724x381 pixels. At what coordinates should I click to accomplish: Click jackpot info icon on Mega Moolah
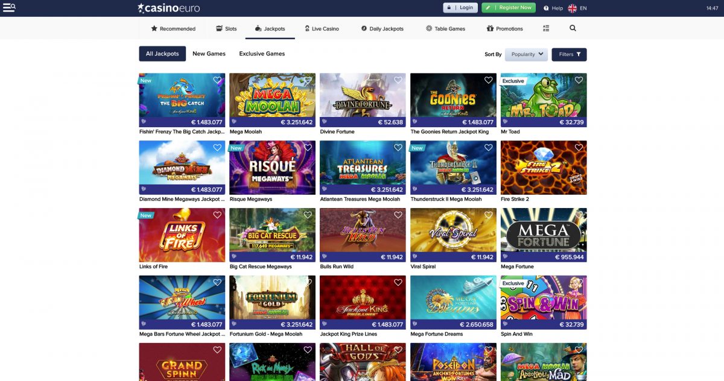tap(234, 122)
